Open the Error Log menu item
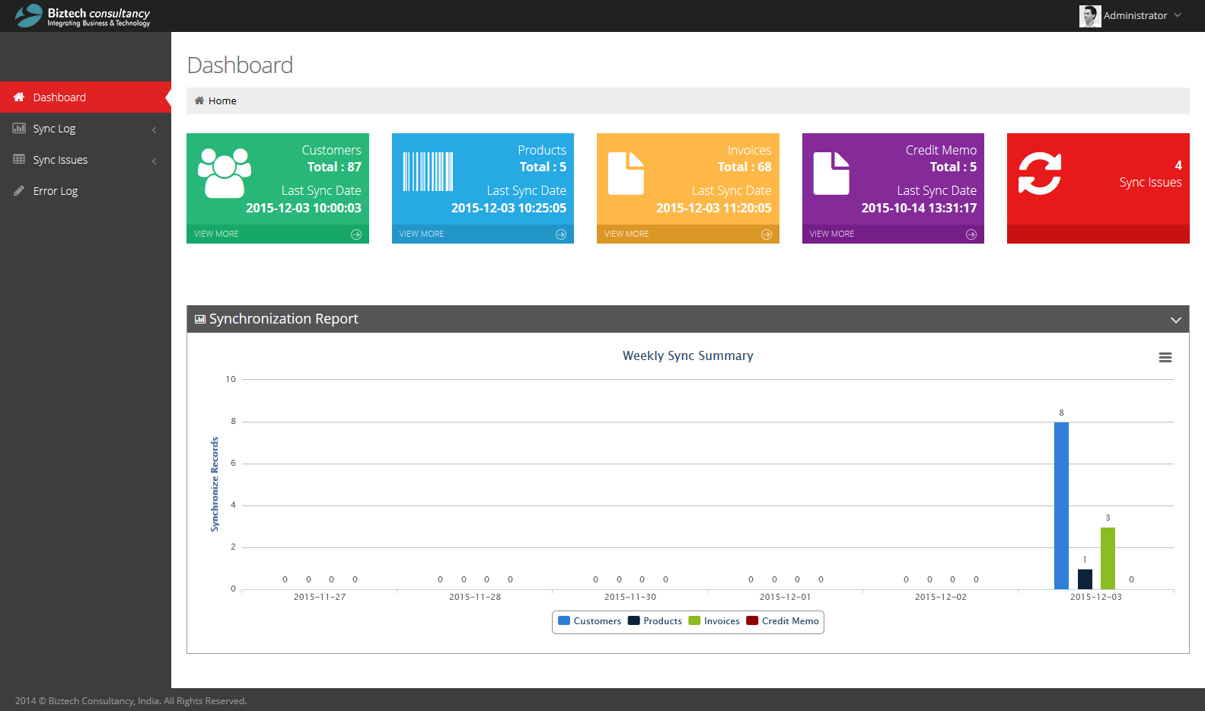The width and height of the screenshot is (1205, 711). pyautogui.click(x=85, y=191)
